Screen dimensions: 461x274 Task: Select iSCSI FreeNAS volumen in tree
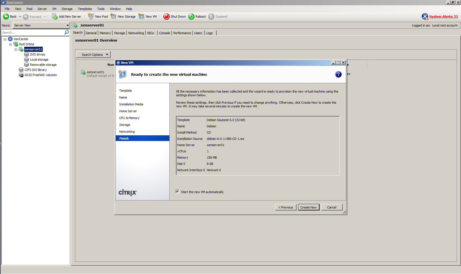pyautogui.click(x=40, y=75)
